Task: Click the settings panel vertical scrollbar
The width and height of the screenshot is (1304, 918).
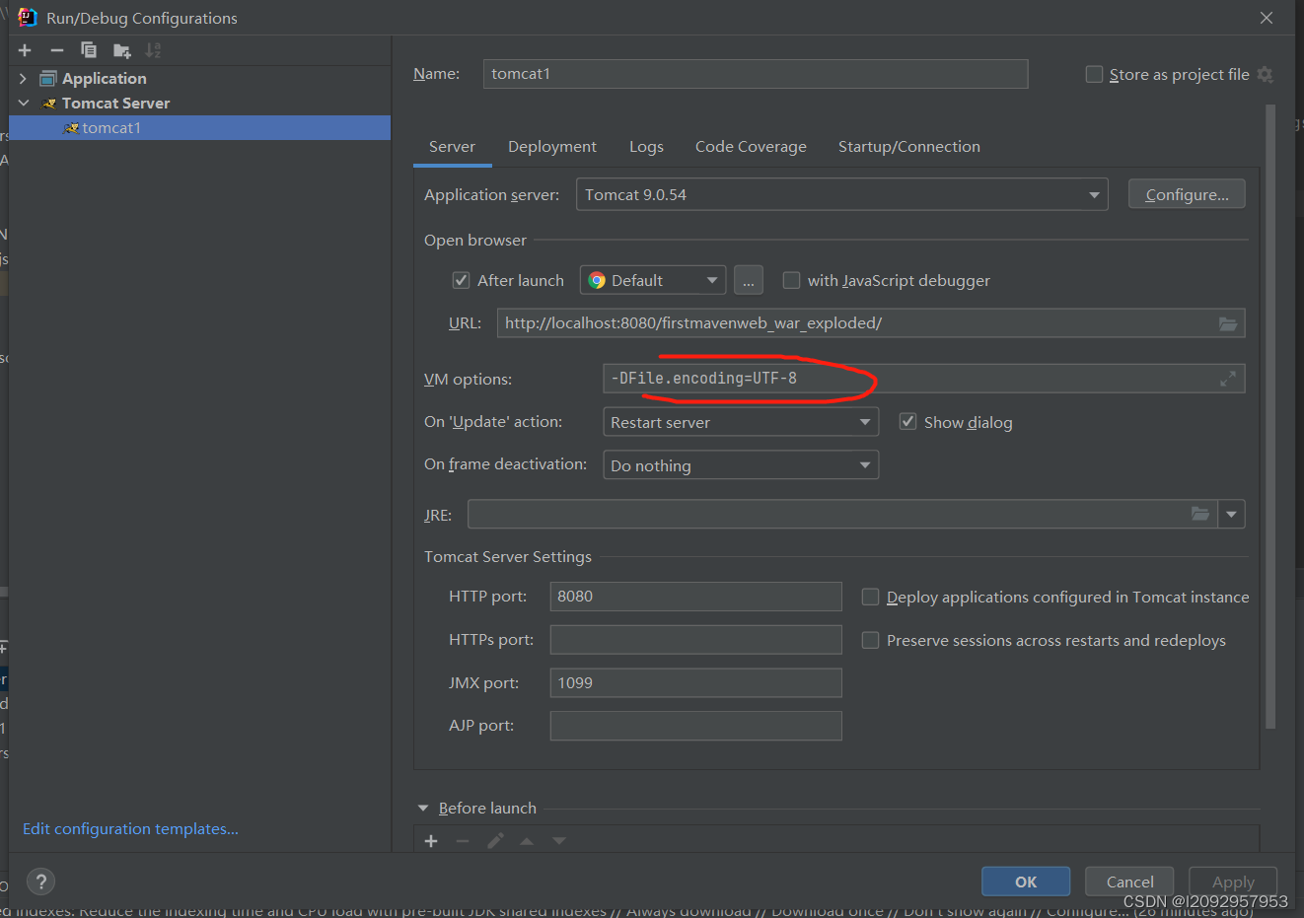Action: (x=1269, y=416)
